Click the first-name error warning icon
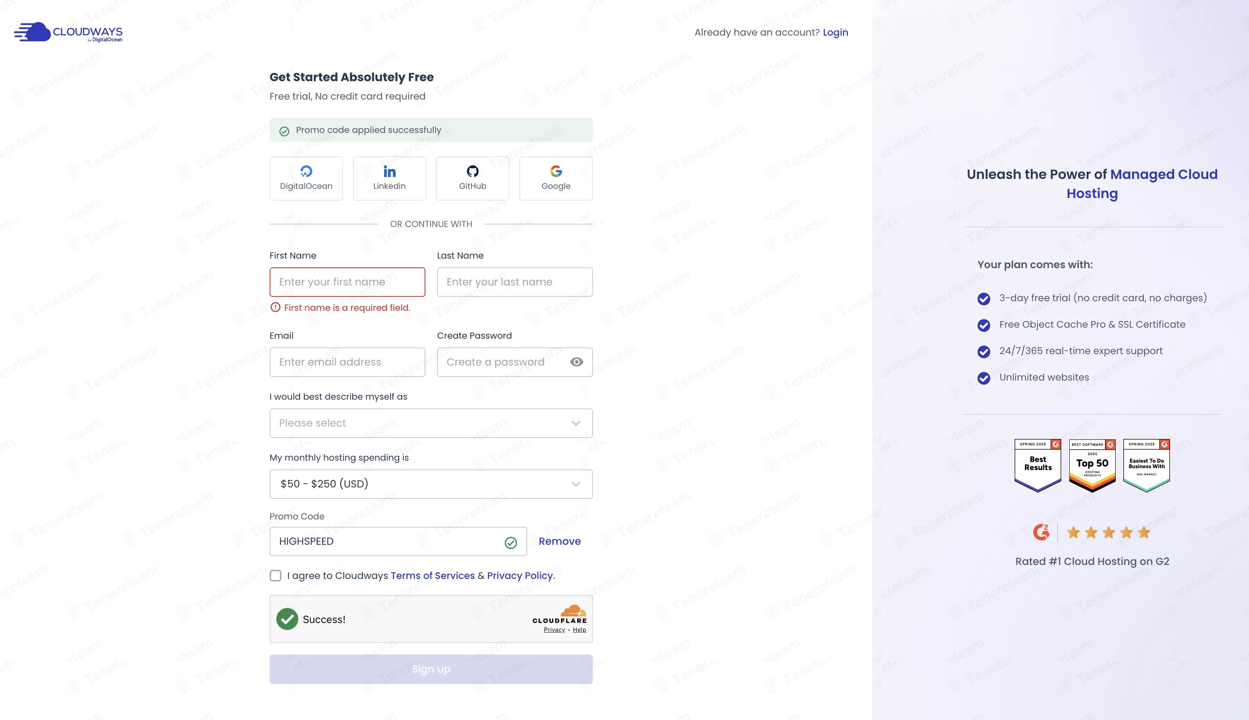This screenshot has height=720, width=1249. coord(276,307)
